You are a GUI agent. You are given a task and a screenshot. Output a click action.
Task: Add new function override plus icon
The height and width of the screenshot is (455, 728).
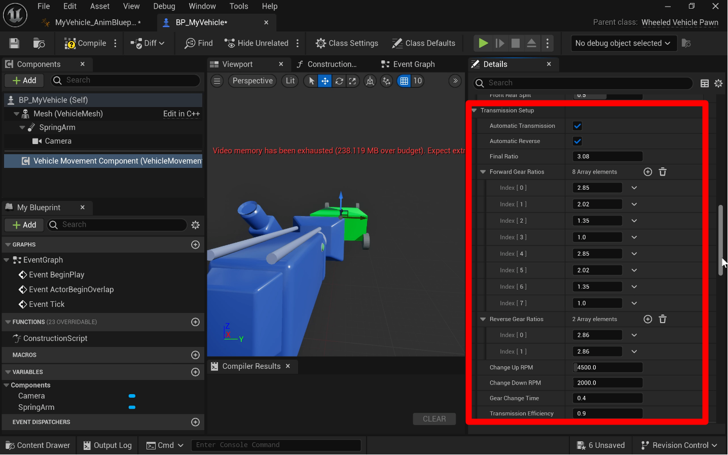(x=195, y=322)
